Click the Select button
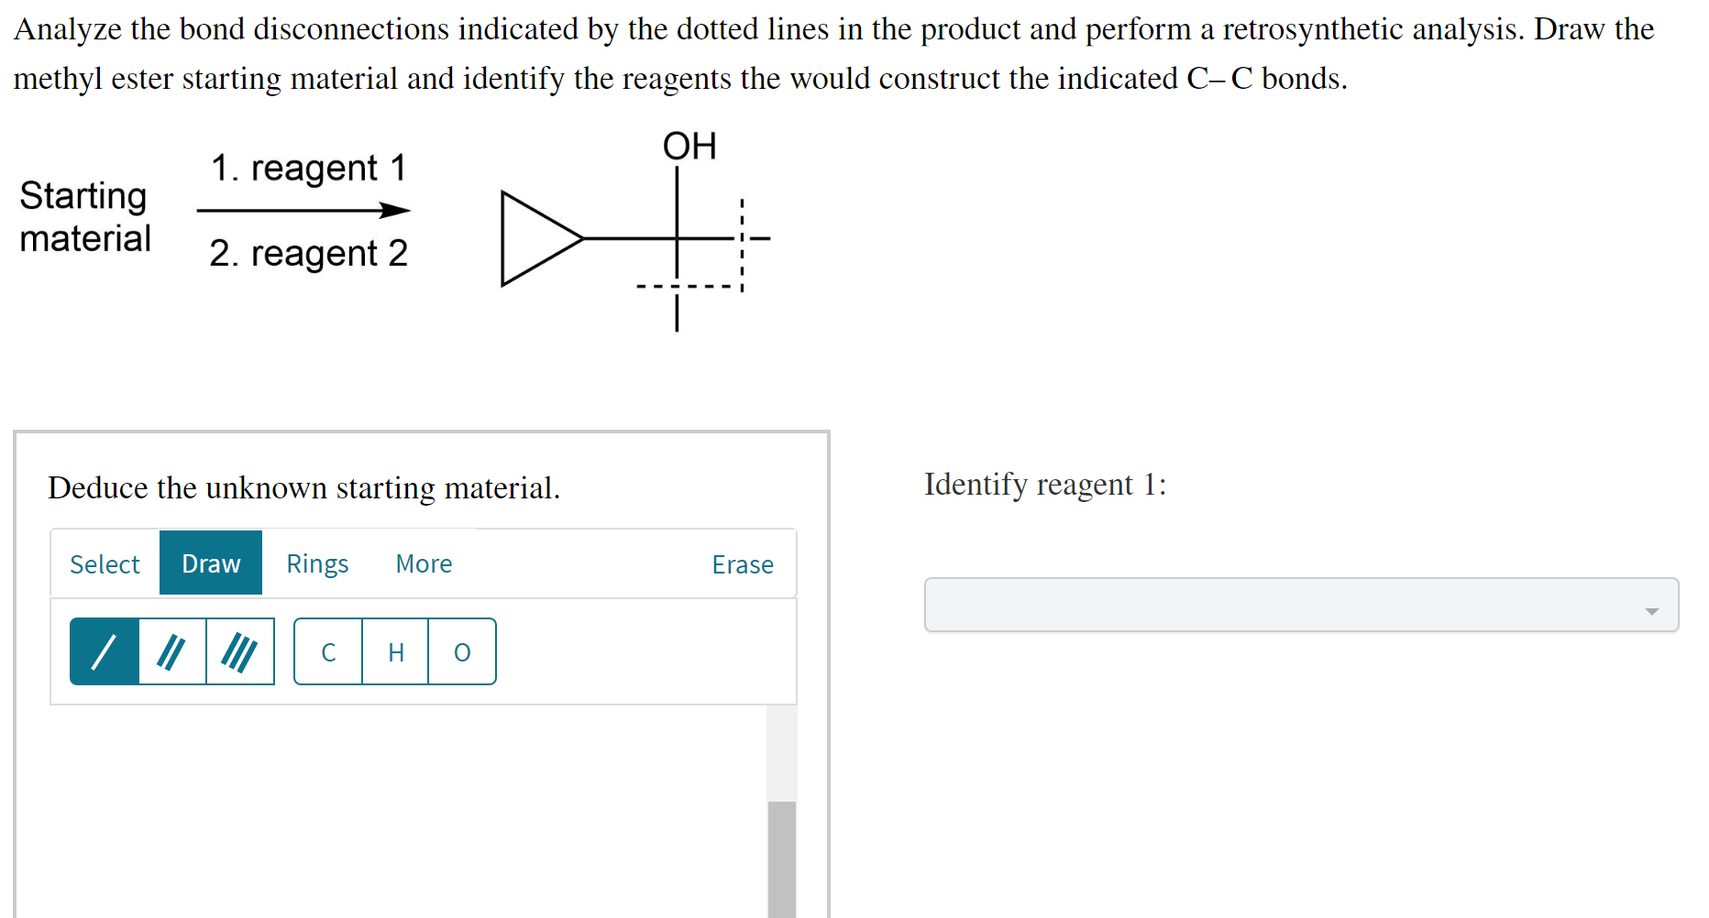Viewport: 1709px width, 918px height. click(104, 563)
